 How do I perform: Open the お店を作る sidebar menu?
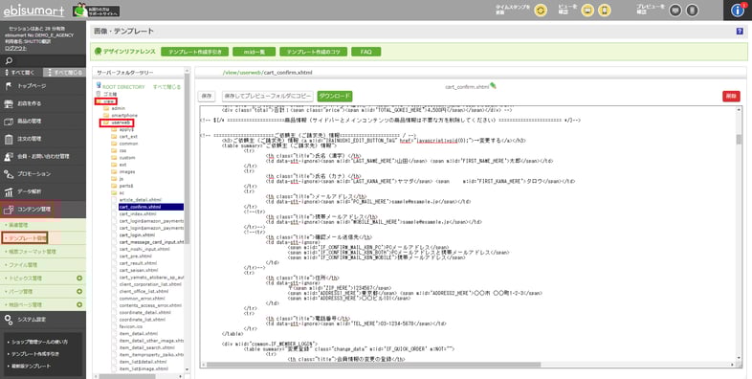point(43,103)
